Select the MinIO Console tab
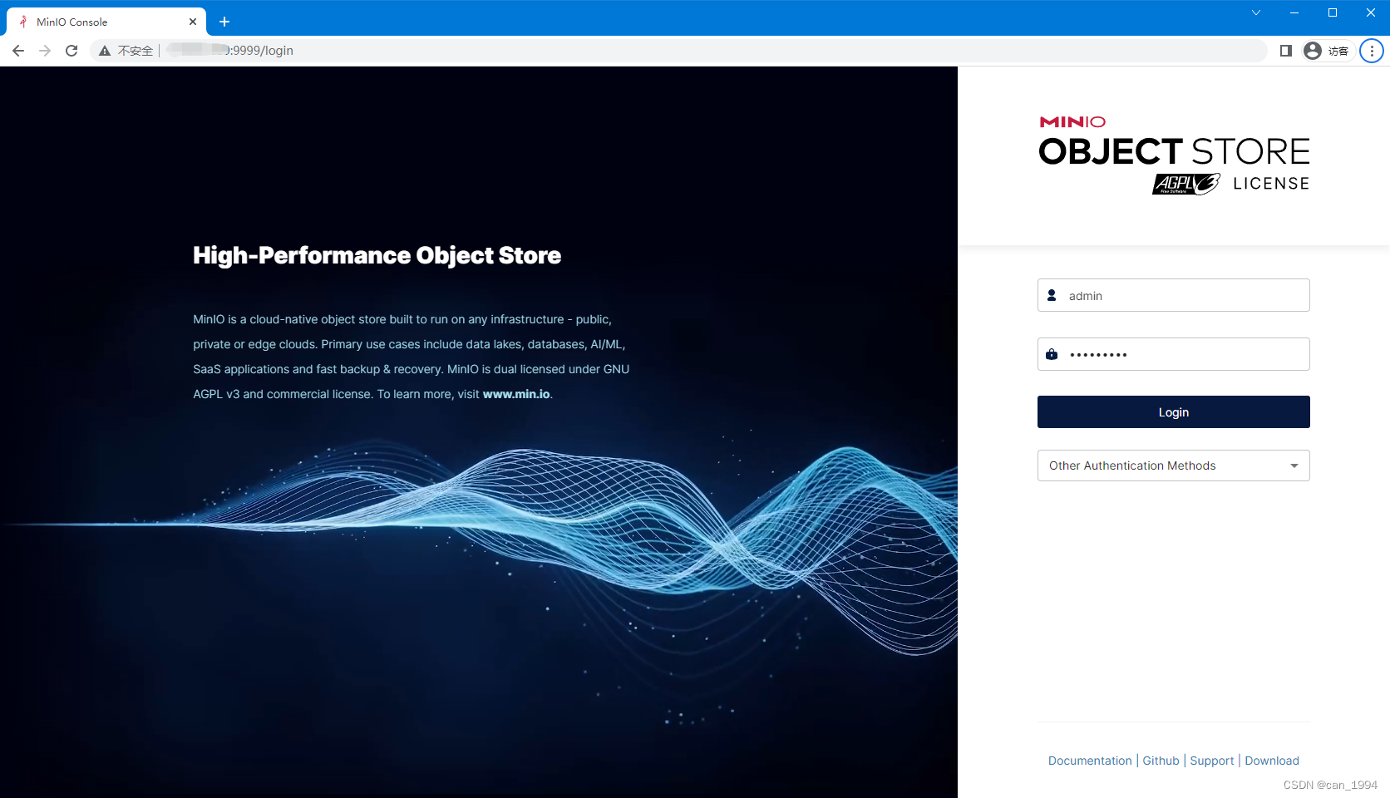 (x=106, y=22)
